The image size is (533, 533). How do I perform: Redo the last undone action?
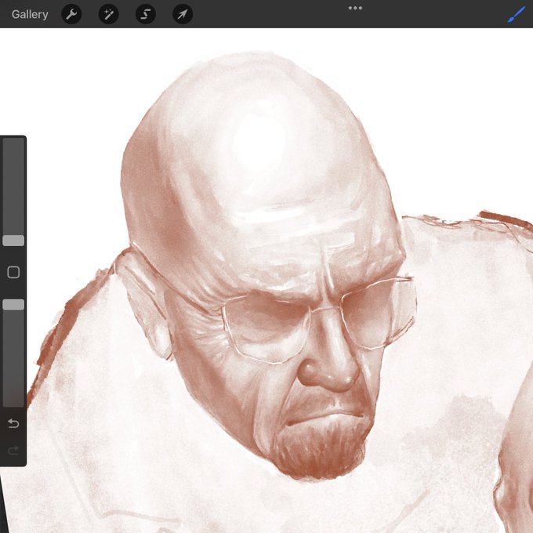[13, 451]
